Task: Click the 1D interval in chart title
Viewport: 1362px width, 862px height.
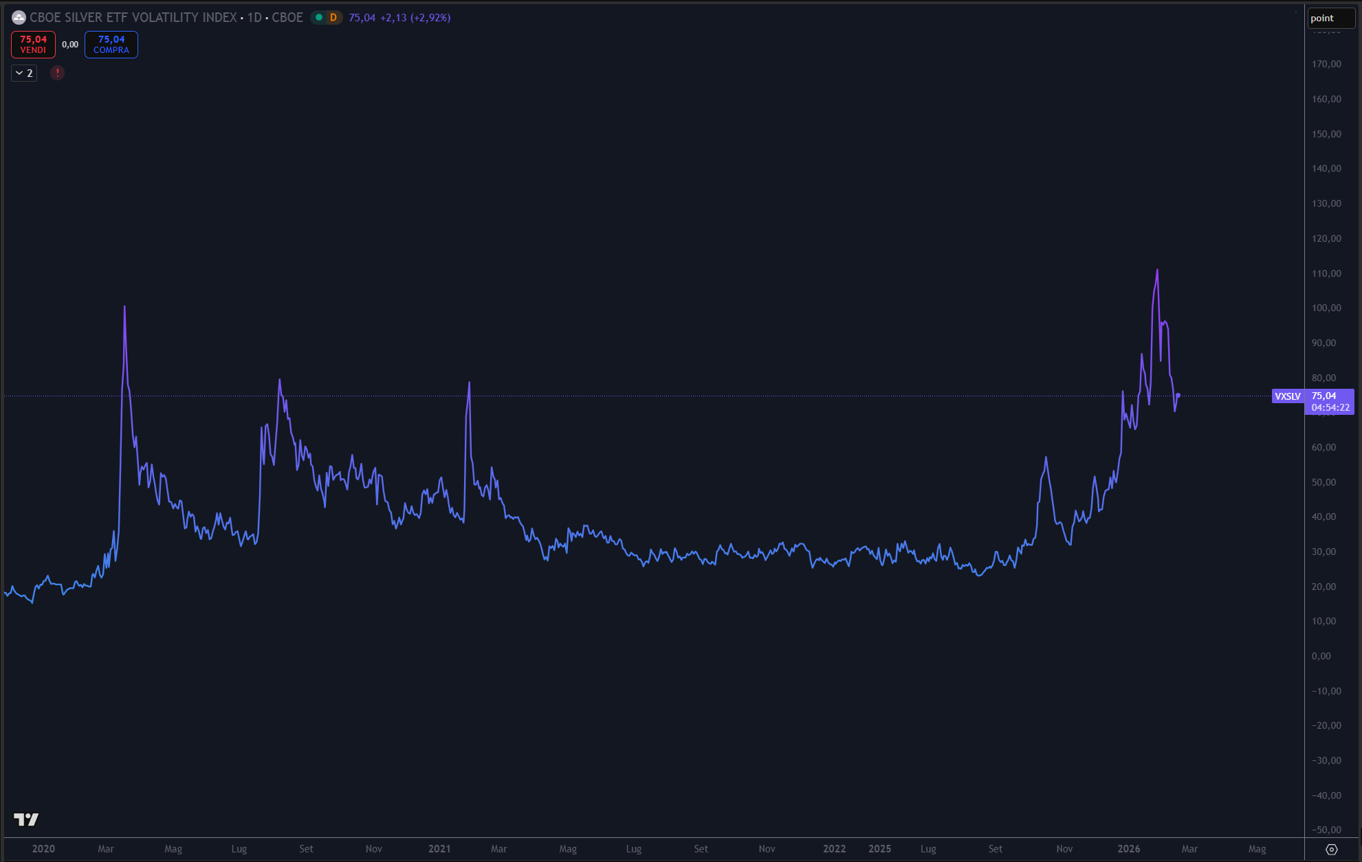Action: pos(254,18)
